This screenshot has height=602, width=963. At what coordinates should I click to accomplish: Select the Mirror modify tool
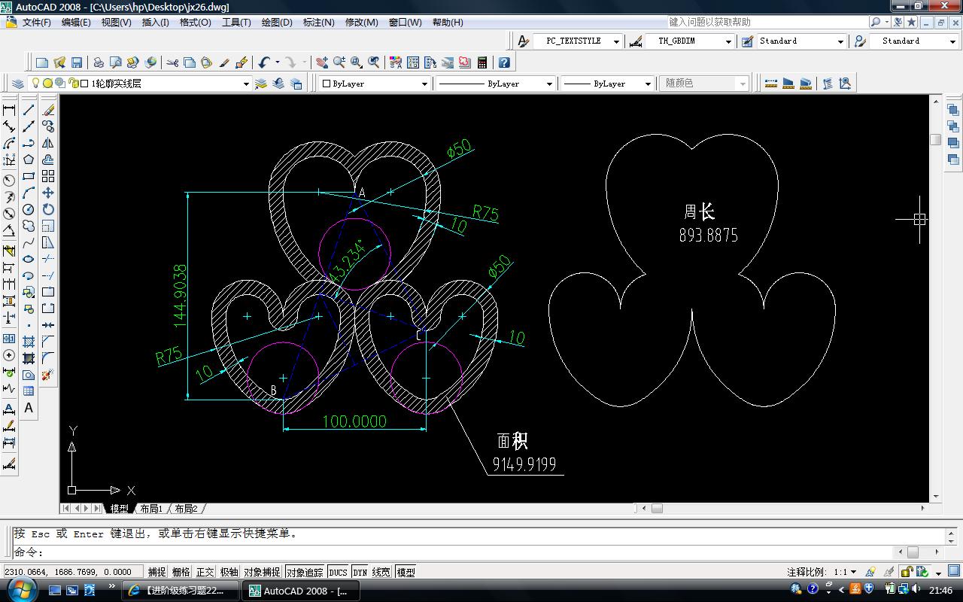48,143
